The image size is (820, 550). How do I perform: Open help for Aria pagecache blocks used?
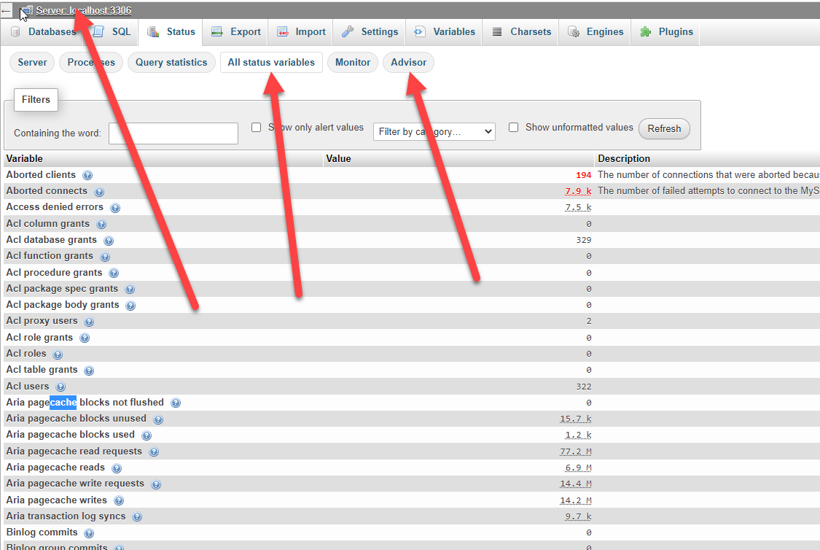147,435
